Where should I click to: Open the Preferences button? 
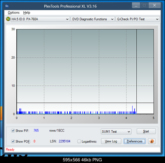pos(135,141)
